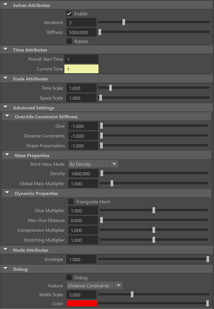
Task: Click the Density value field
Action: tap(83, 173)
